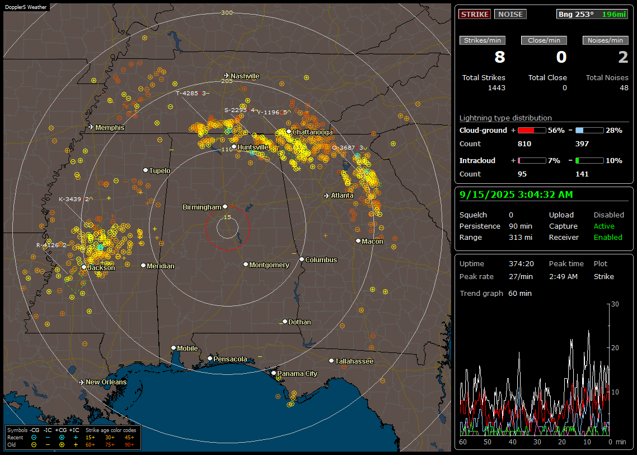Click the Strikes/min header box

point(482,40)
